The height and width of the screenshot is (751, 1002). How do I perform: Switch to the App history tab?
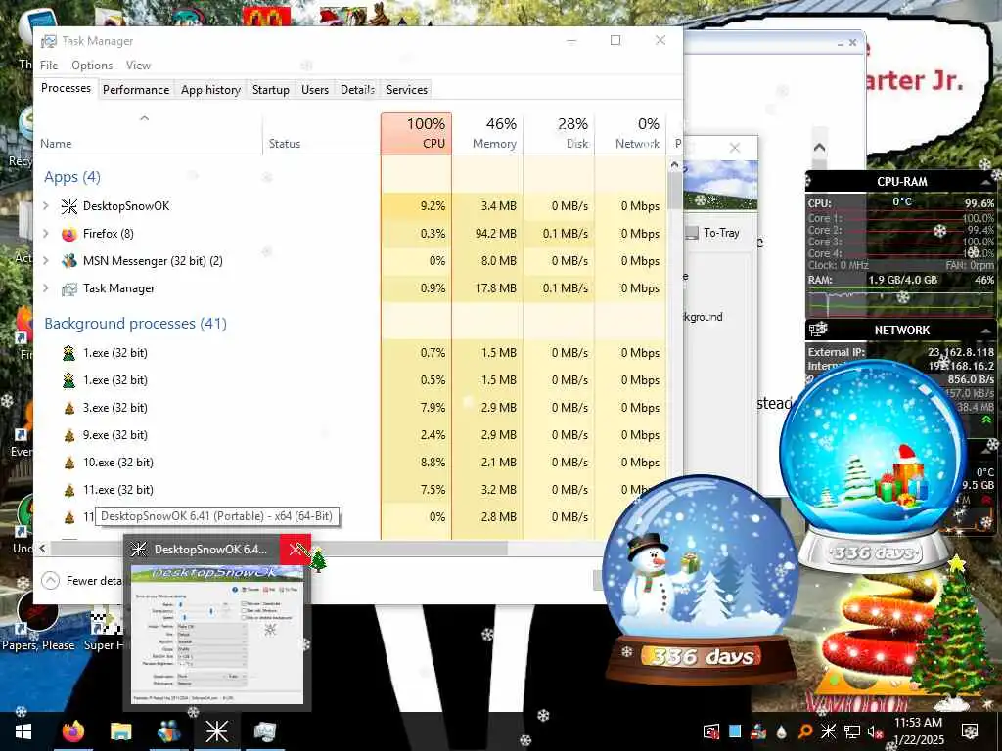(x=211, y=89)
